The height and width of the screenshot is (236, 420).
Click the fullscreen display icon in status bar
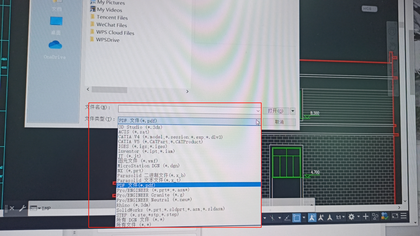(395, 216)
